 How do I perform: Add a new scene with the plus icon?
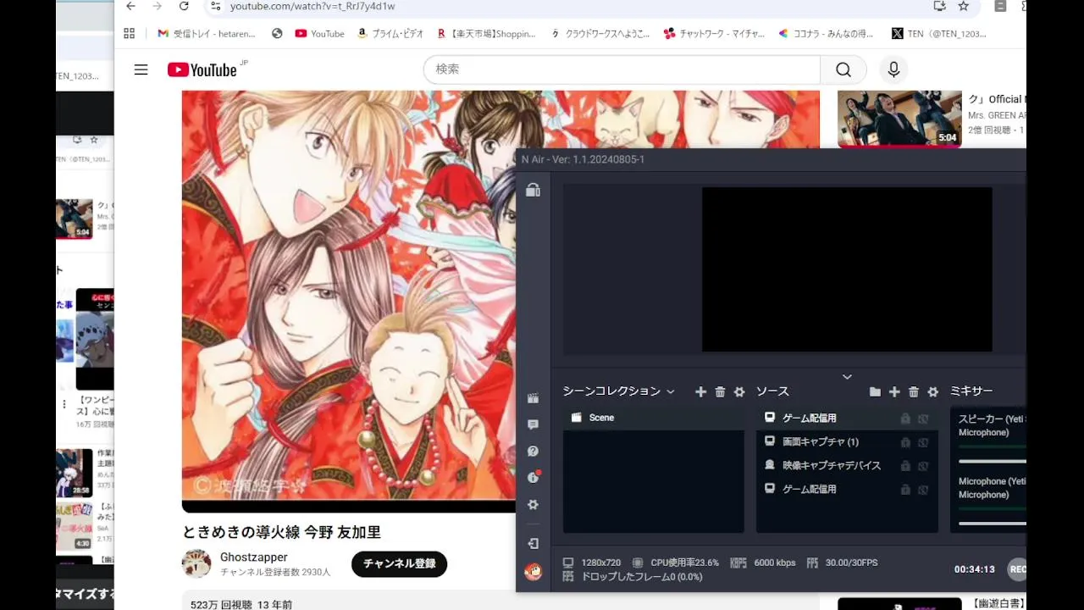(700, 391)
